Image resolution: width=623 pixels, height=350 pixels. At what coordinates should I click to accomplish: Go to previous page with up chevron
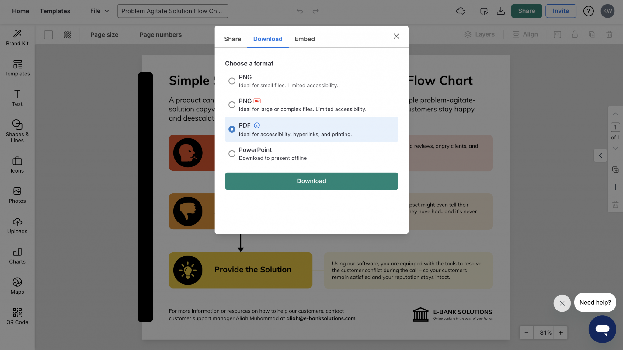pos(615,114)
